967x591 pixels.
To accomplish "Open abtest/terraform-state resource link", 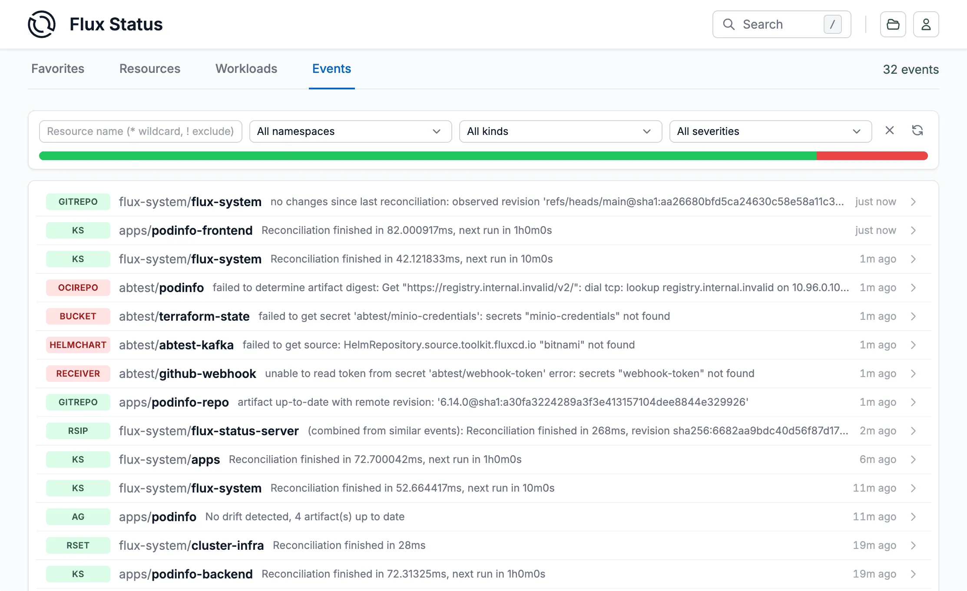I will [x=184, y=316].
